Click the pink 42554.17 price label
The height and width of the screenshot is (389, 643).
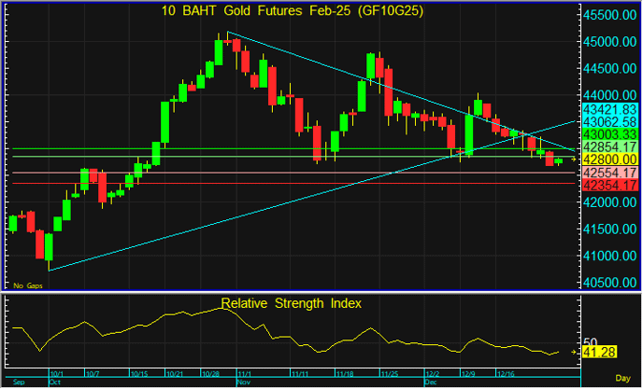click(x=609, y=173)
